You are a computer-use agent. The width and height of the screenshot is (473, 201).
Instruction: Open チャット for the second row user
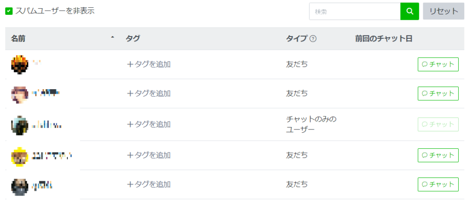(x=438, y=93)
